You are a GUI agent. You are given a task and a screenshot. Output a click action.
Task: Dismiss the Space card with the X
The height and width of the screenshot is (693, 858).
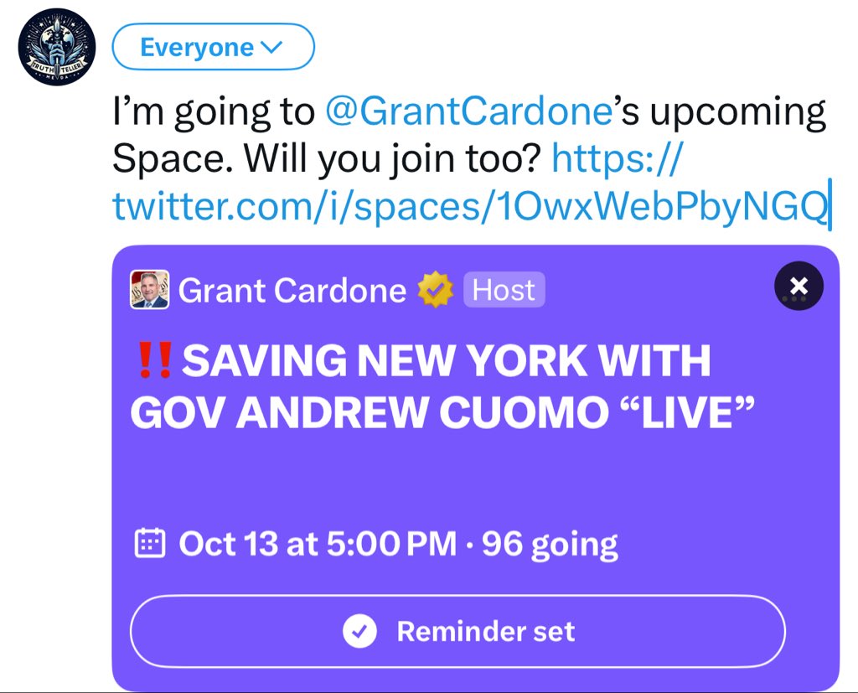coord(799,287)
